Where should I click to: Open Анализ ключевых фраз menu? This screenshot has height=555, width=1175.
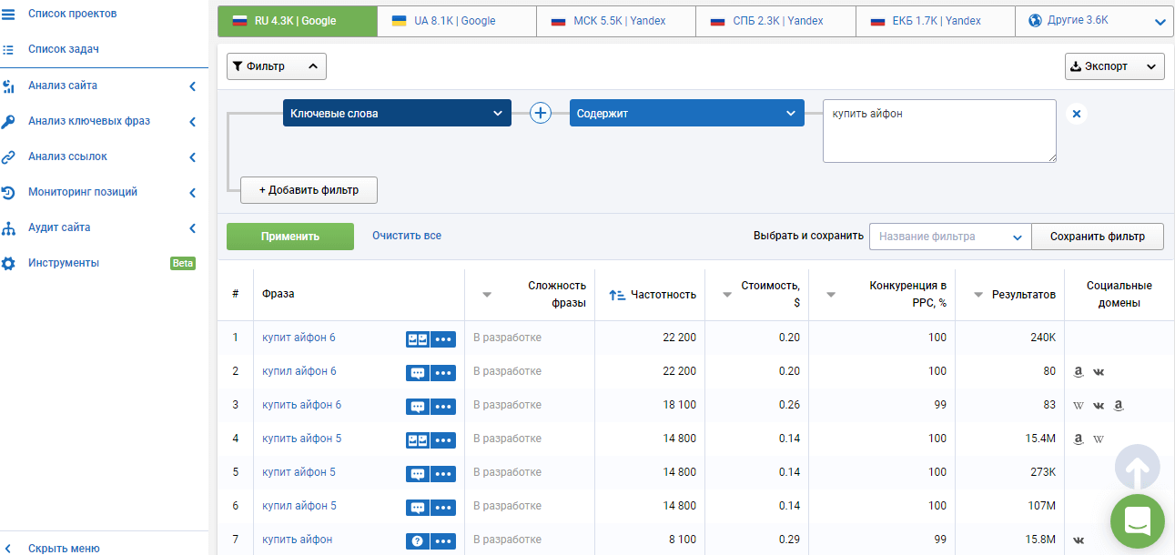[89, 121]
